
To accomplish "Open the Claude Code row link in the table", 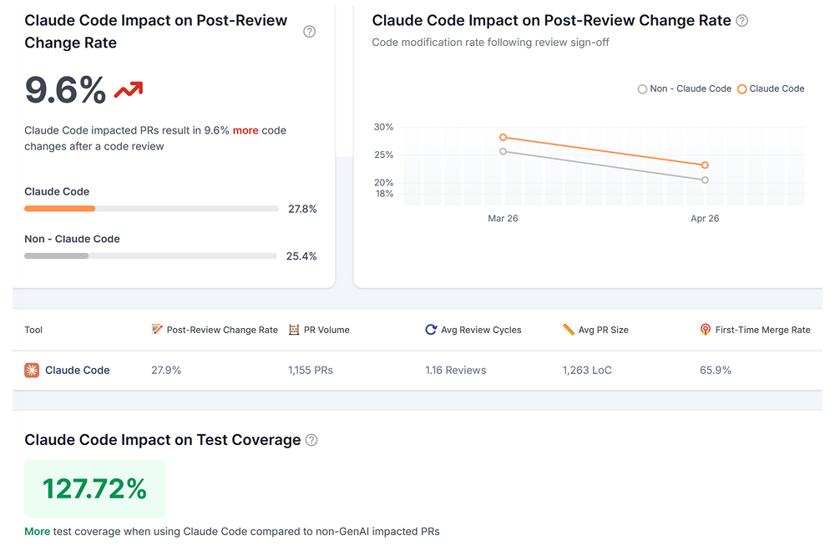I will pyautogui.click(x=77, y=370).
